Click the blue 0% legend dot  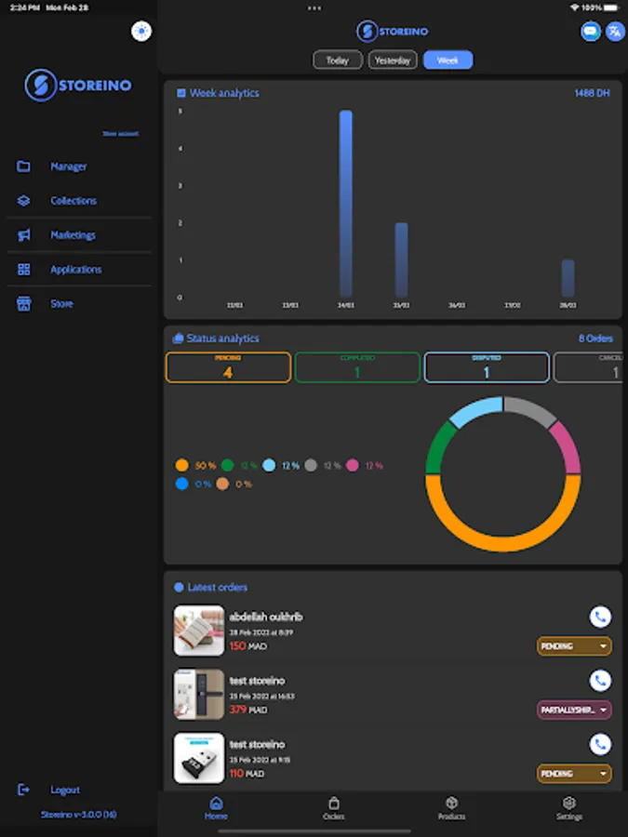[x=182, y=485]
